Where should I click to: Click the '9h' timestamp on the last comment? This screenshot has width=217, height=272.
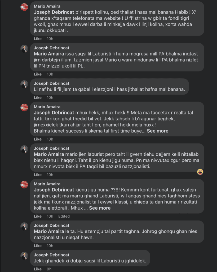49,269
